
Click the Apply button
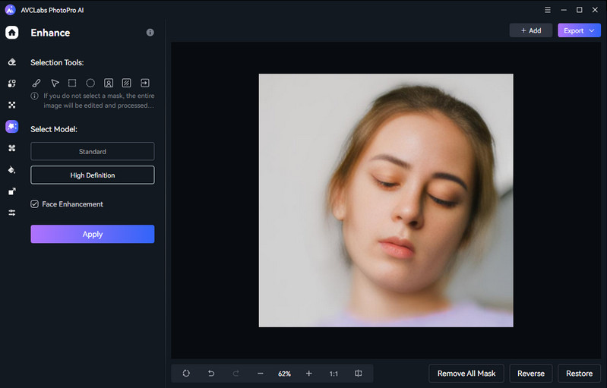[93, 234]
